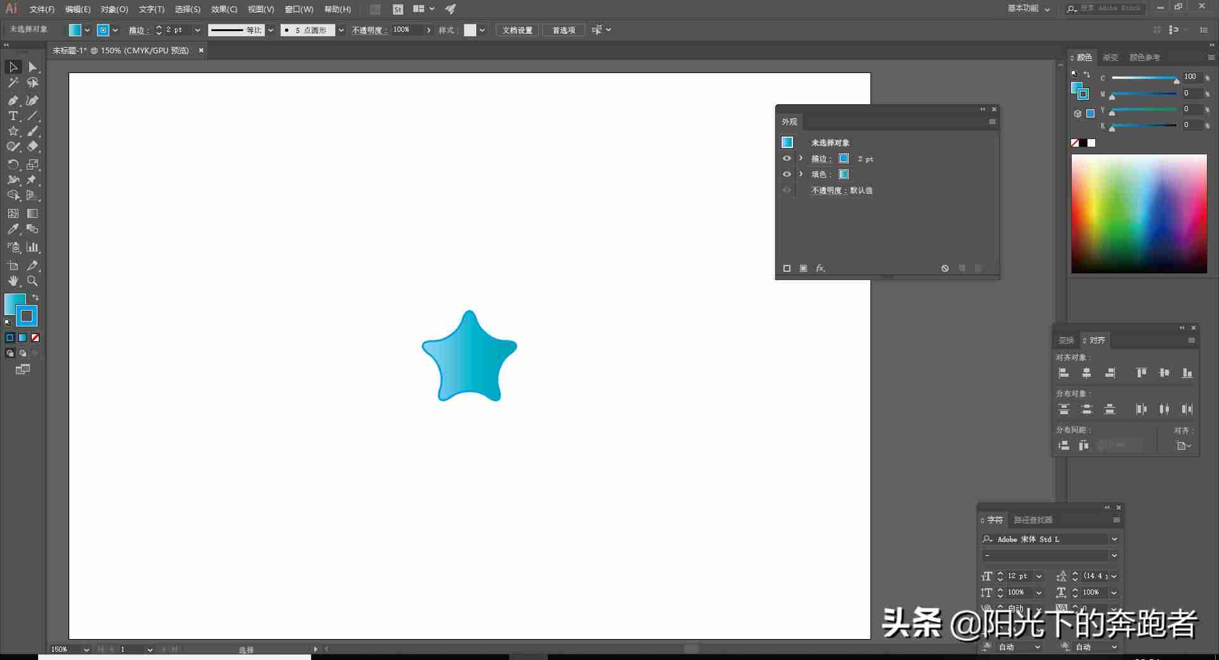Screen dimensions: 1219x660
Task: Open the 效果(C) menu
Action: point(224,9)
